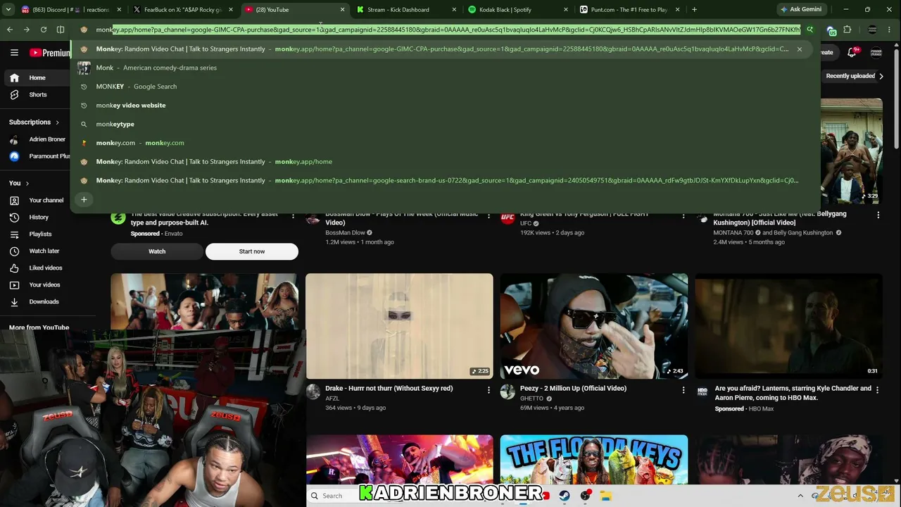The image size is (901, 507).
Task: Select the Recently uploaded filter chip
Action: tap(850, 76)
